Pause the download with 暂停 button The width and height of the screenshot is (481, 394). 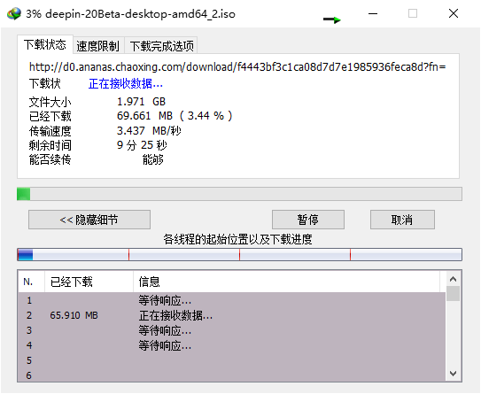pyautogui.click(x=308, y=220)
